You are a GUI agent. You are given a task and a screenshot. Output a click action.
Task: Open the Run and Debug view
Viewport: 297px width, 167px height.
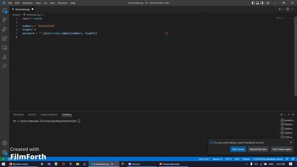click(x=5, y=29)
